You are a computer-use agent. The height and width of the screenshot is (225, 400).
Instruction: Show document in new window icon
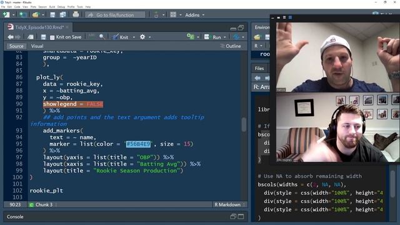[x=31, y=37]
